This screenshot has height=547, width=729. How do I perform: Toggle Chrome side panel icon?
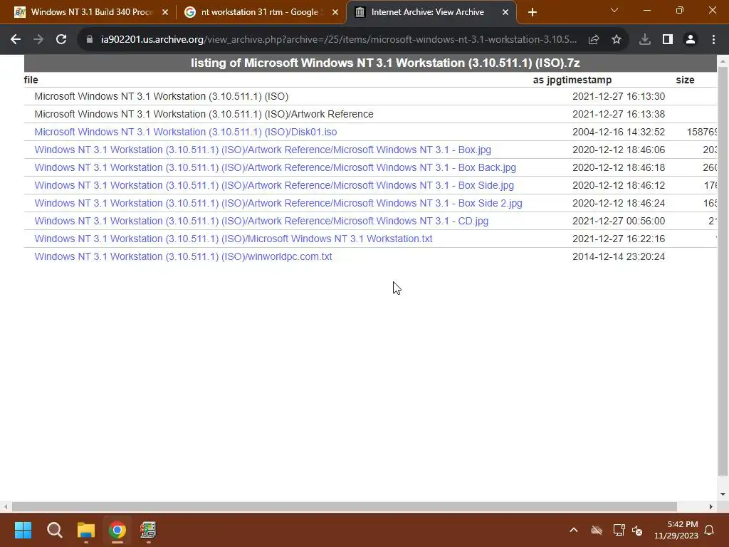tap(668, 40)
